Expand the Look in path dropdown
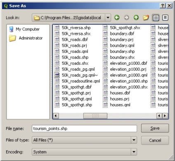The image size is (175, 161). point(108,18)
